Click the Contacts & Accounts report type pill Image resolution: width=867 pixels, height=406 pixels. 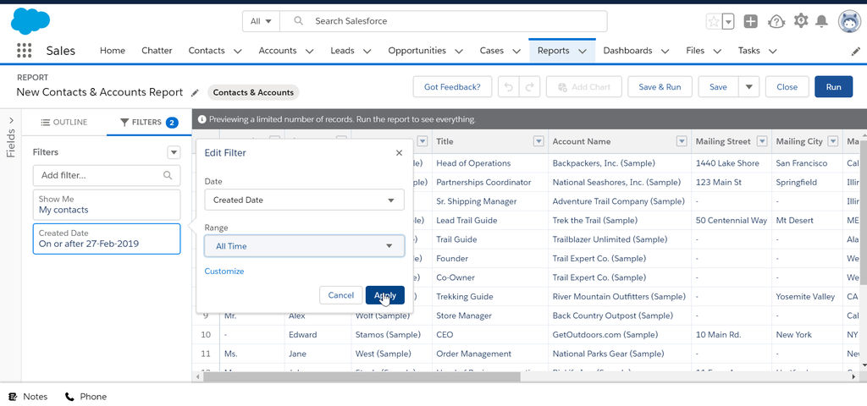click(x=253, y=92)
